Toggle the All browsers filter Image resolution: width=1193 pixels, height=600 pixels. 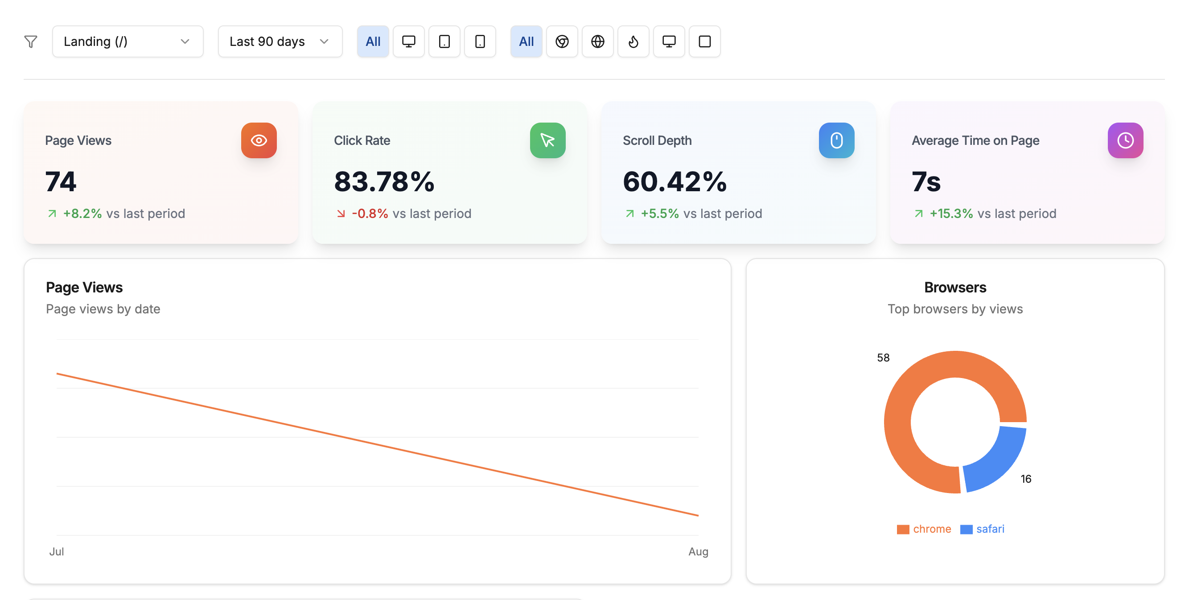526,41
